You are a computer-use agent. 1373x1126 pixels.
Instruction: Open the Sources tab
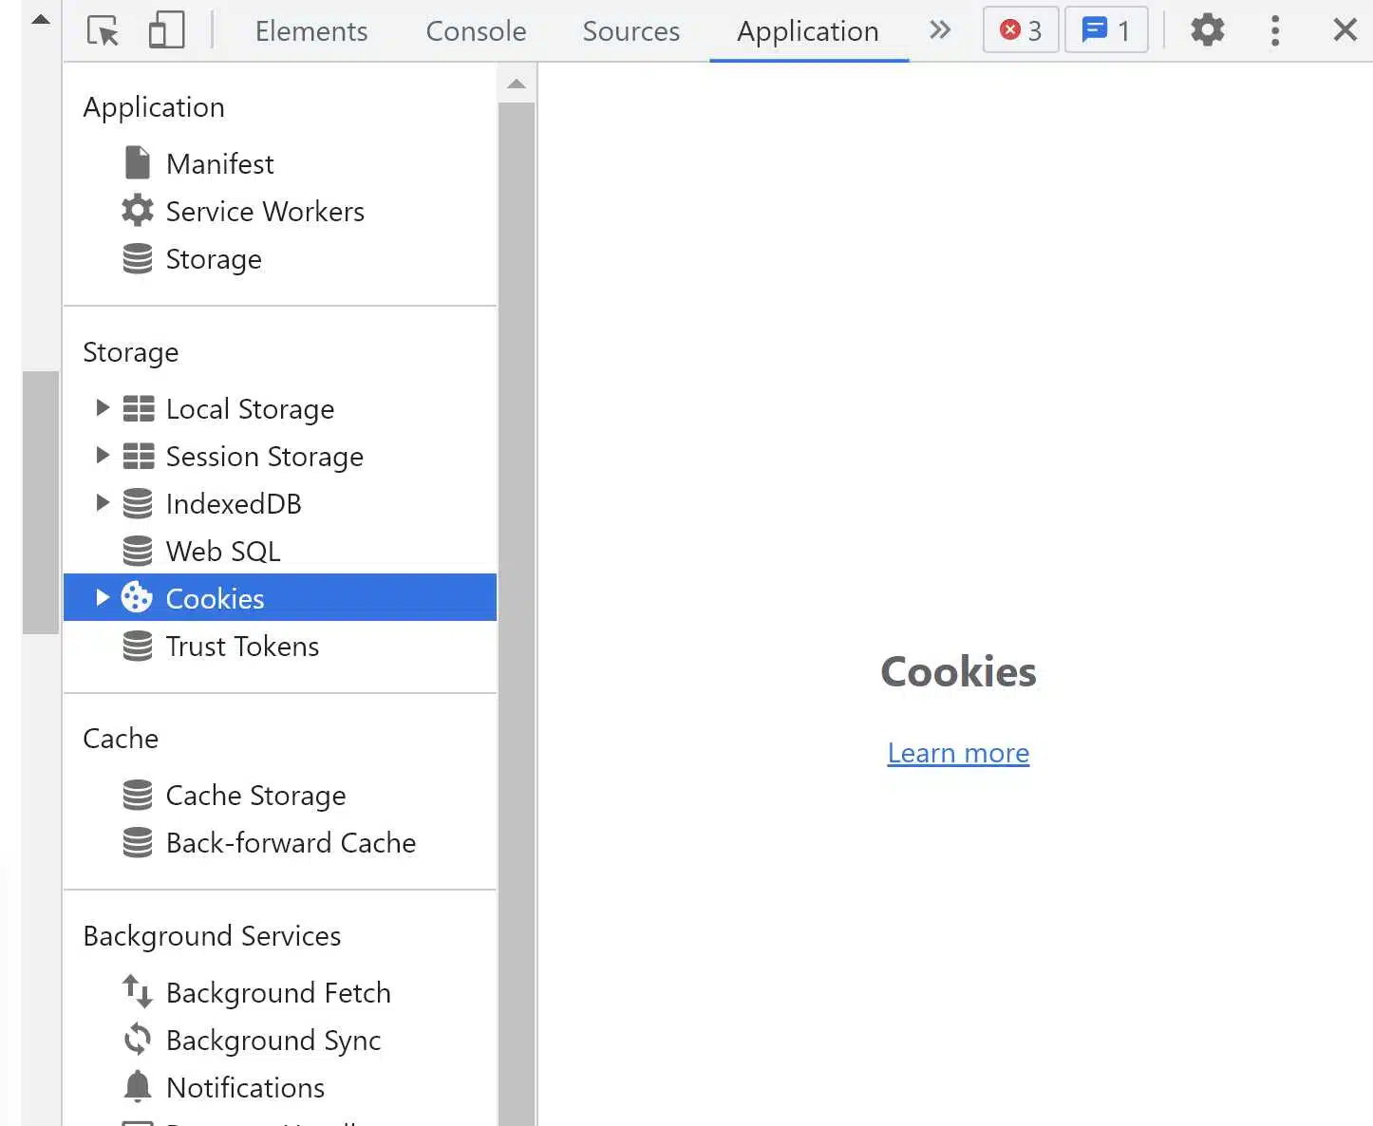(630, 31)
